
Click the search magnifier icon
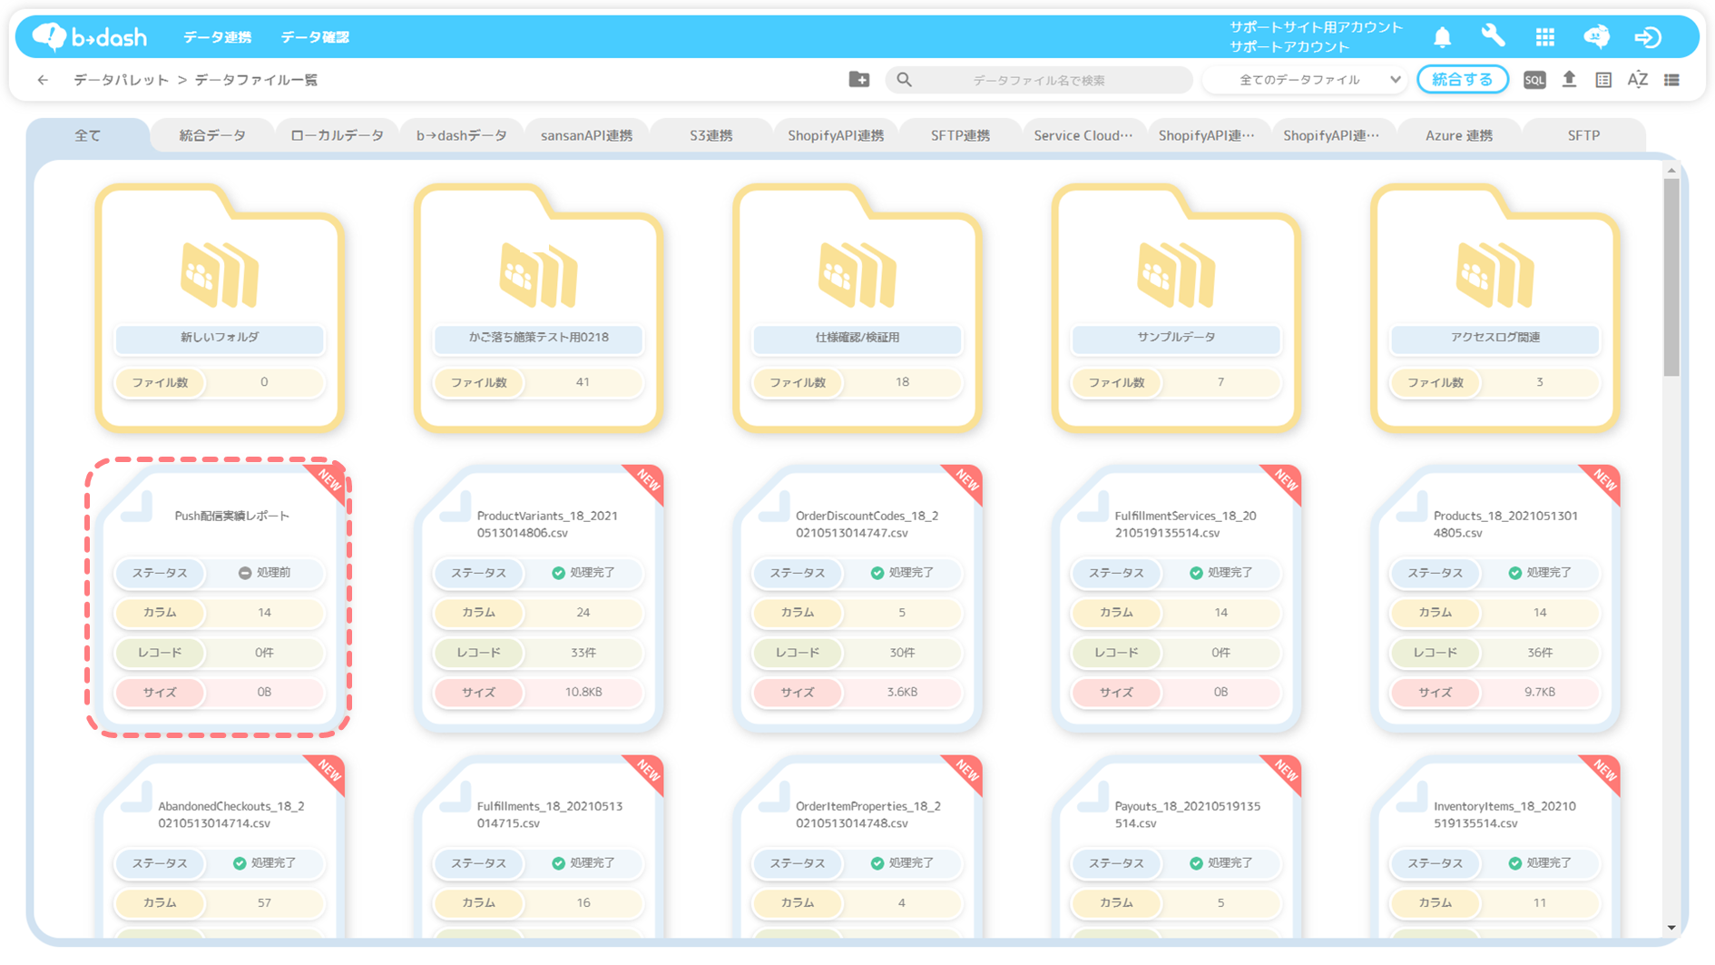(904, 80)
